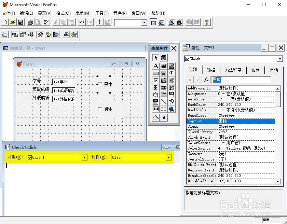Select the AutoSize property row
The width and height of the screenshot is (287, 224).
[231, 99]
